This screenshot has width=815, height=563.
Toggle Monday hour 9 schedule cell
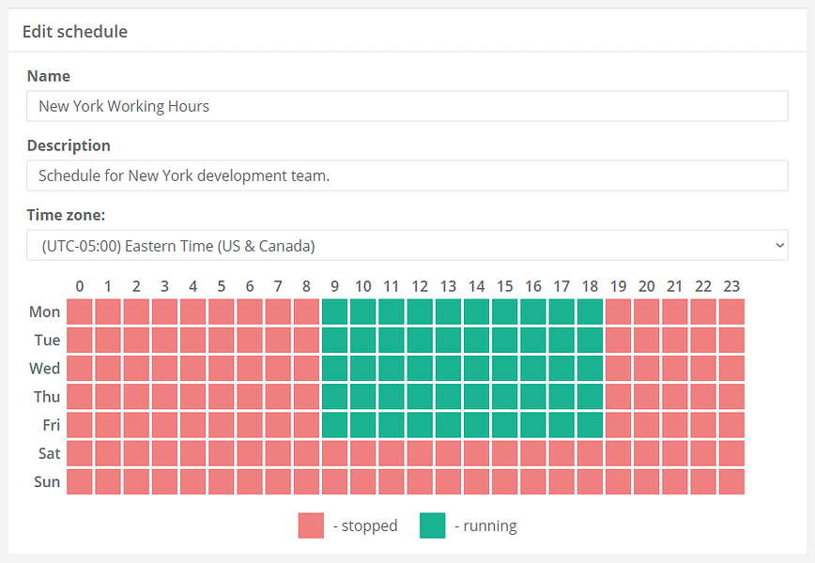click(334, 312)
